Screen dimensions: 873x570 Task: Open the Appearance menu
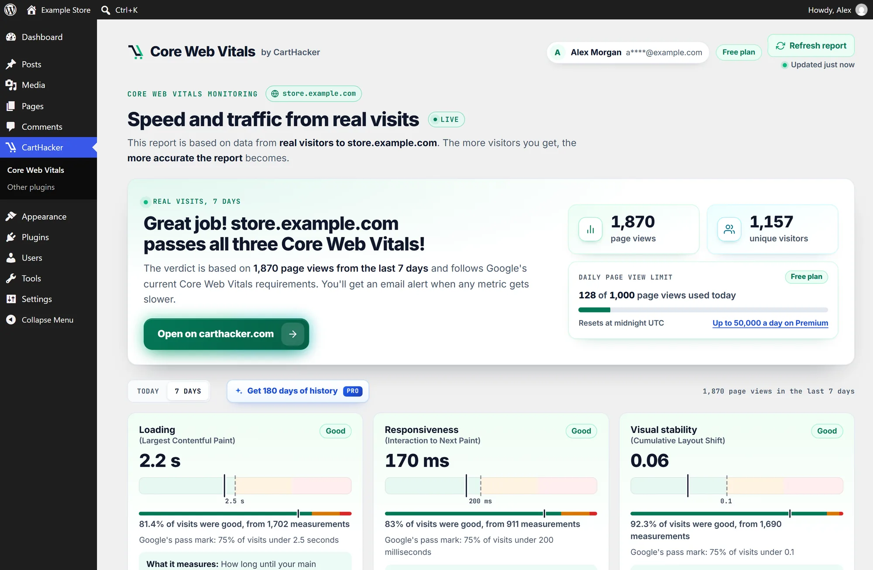pos(48,216)
